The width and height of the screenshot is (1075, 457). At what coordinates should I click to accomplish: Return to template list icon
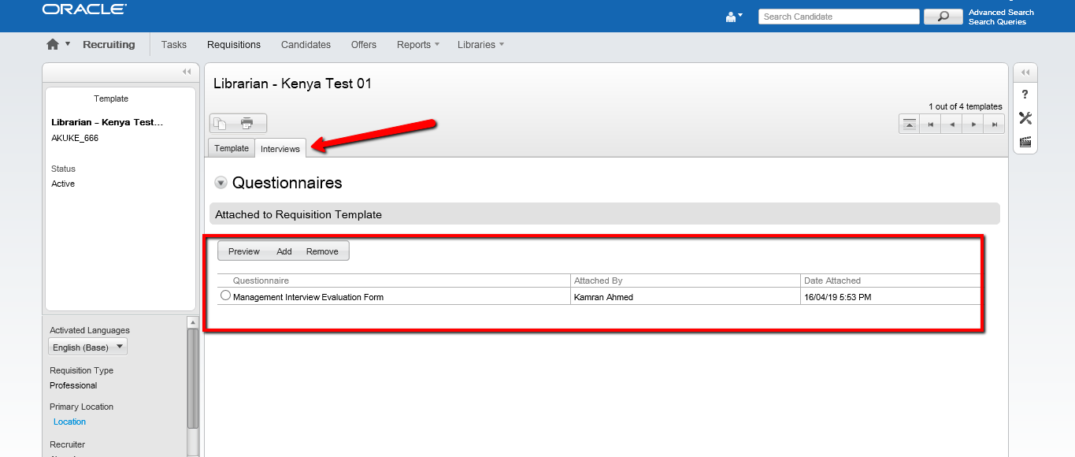click(x=910, y=124)
